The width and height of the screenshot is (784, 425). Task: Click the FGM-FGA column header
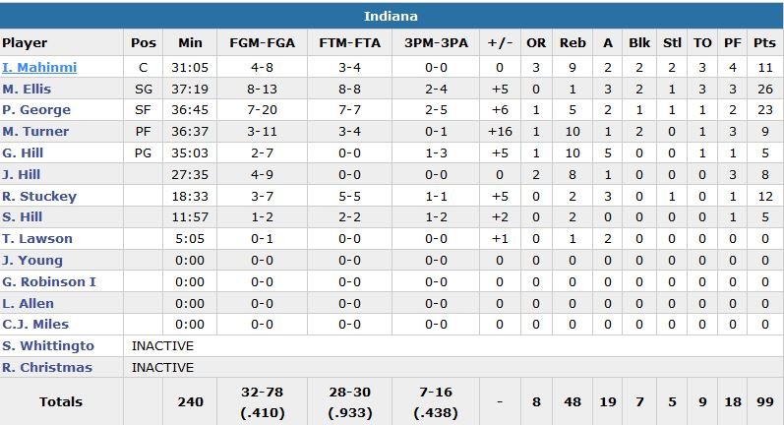pos(262,43)
